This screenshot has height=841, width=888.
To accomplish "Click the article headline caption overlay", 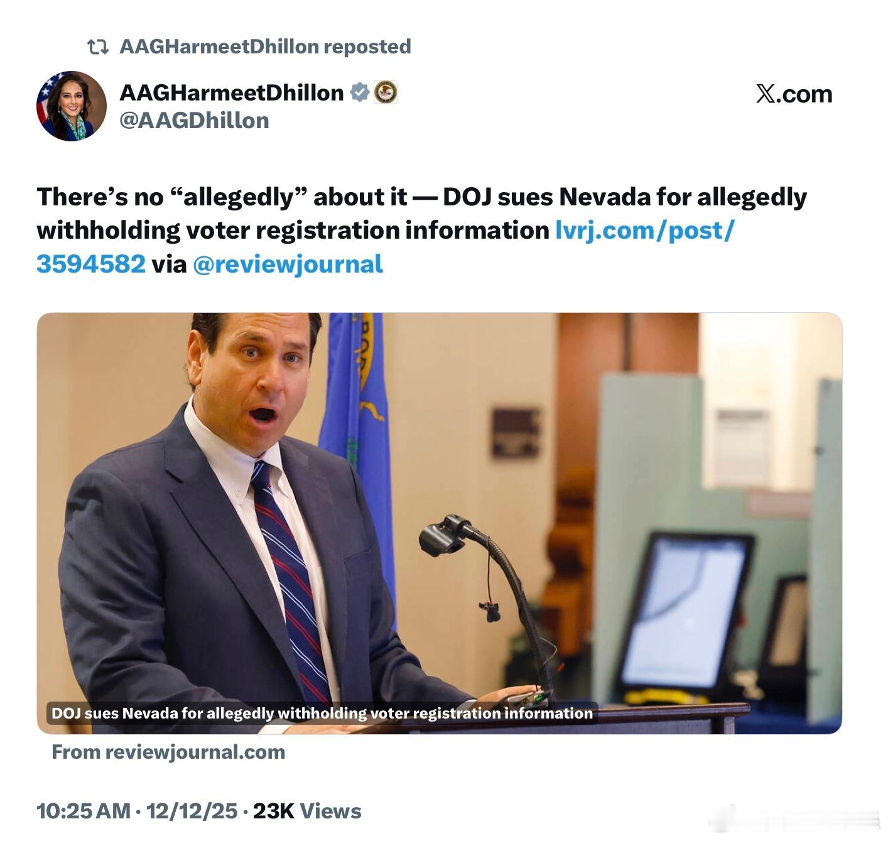I will pyautogui.click(x=322, y=713).
